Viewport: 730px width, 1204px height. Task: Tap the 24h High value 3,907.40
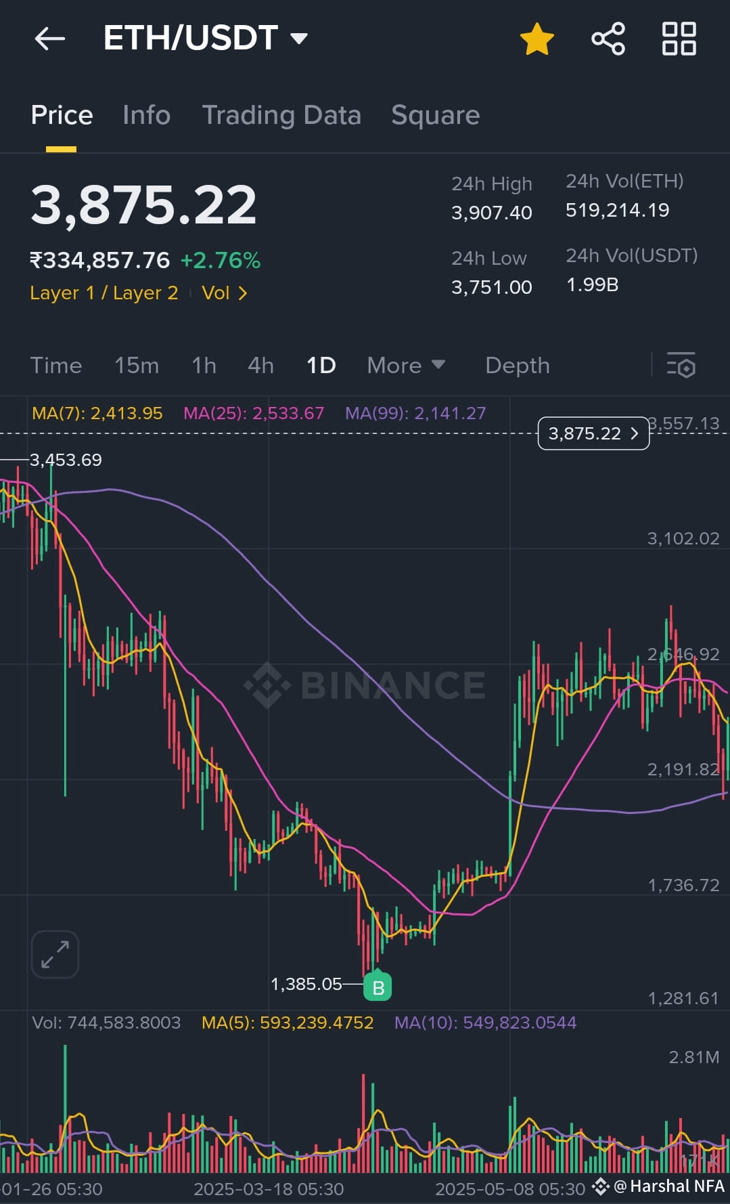pyautogui.click(x=492, y=213)
